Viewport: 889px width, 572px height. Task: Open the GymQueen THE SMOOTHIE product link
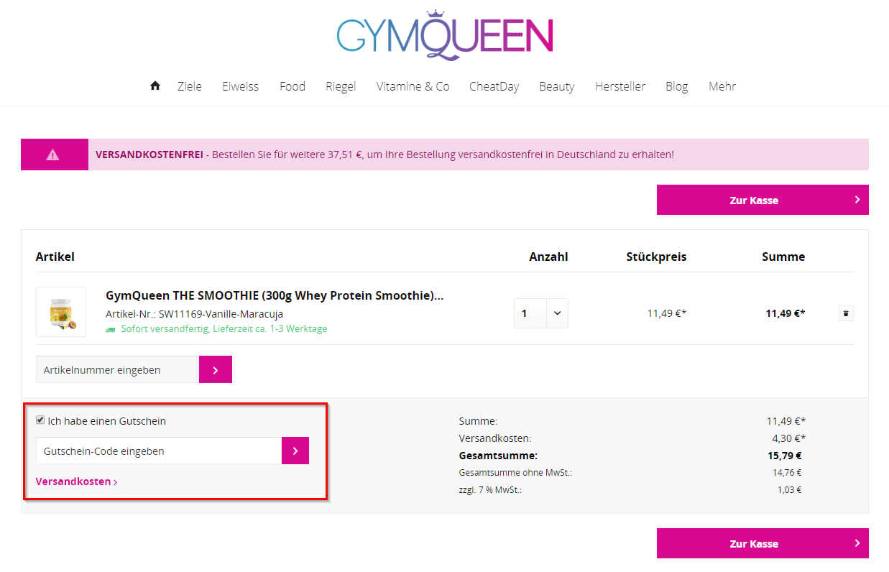[275, 295]
